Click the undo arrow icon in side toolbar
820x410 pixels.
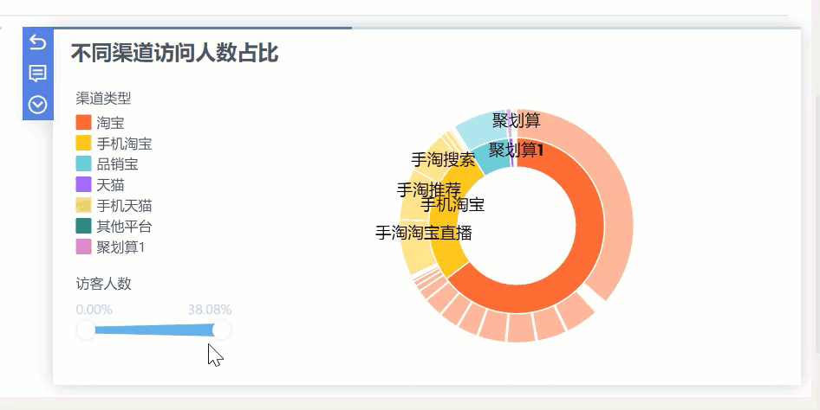(x=37, y=42)
